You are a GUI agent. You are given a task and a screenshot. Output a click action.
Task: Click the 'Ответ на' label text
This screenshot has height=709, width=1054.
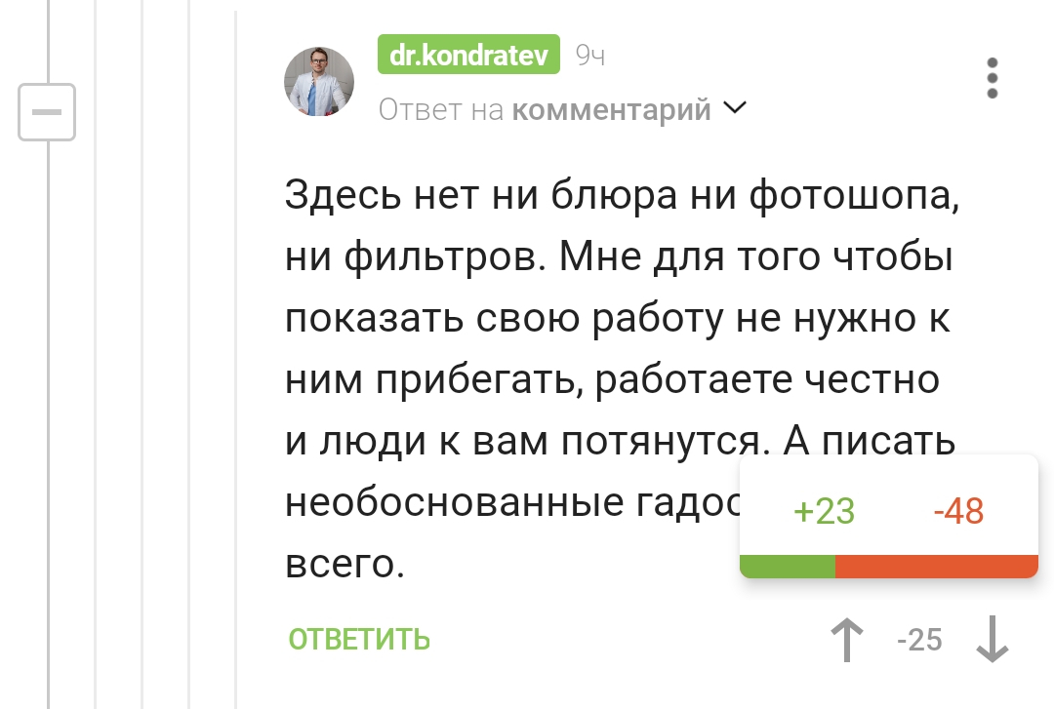tap(441, 110)
